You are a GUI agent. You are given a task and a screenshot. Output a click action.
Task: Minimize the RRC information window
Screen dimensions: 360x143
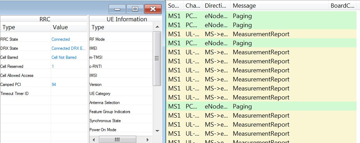tap(117, 9)
